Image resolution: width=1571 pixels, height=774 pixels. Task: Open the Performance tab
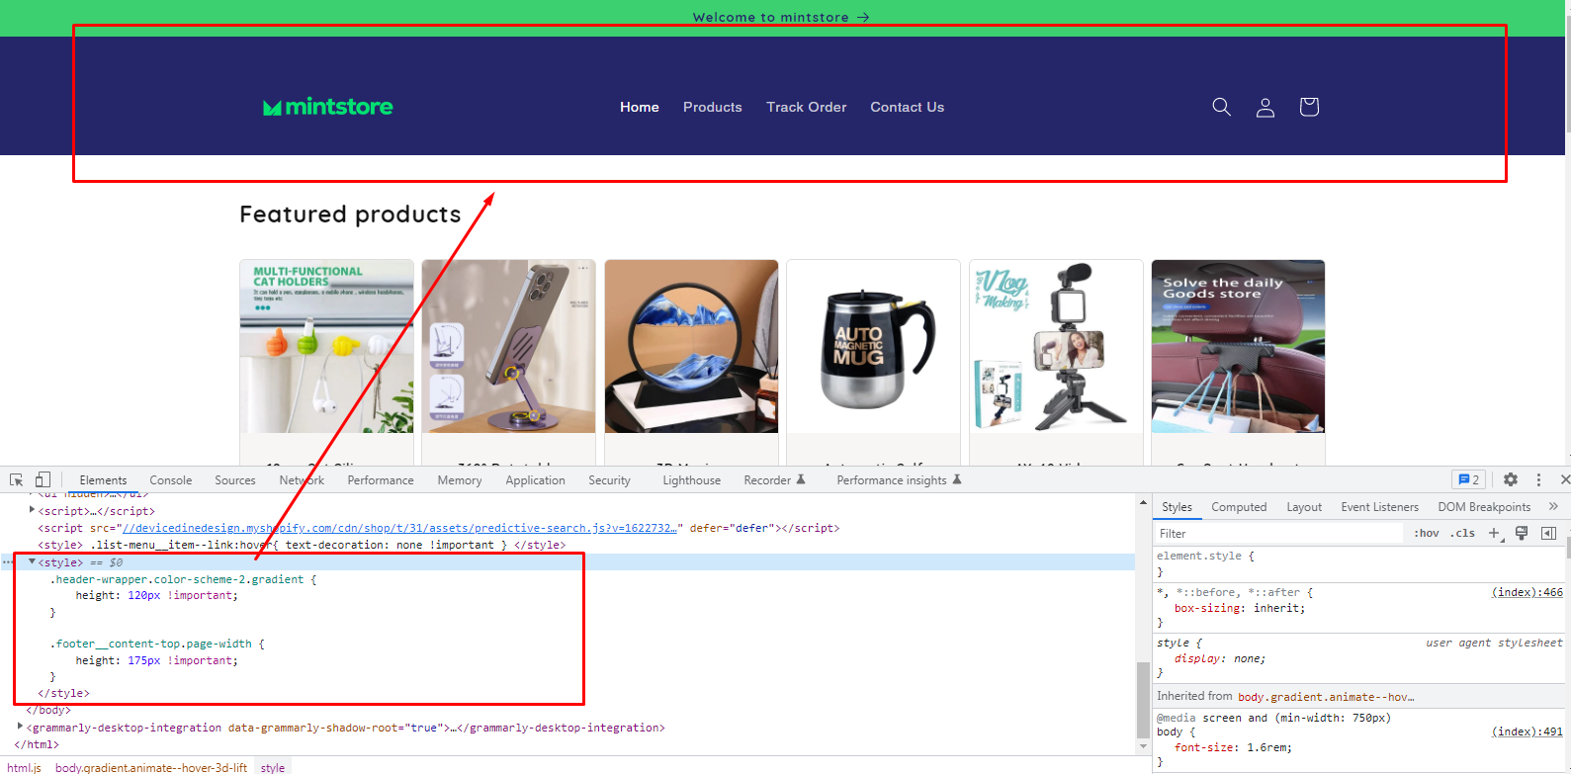(x=381, y=480)
